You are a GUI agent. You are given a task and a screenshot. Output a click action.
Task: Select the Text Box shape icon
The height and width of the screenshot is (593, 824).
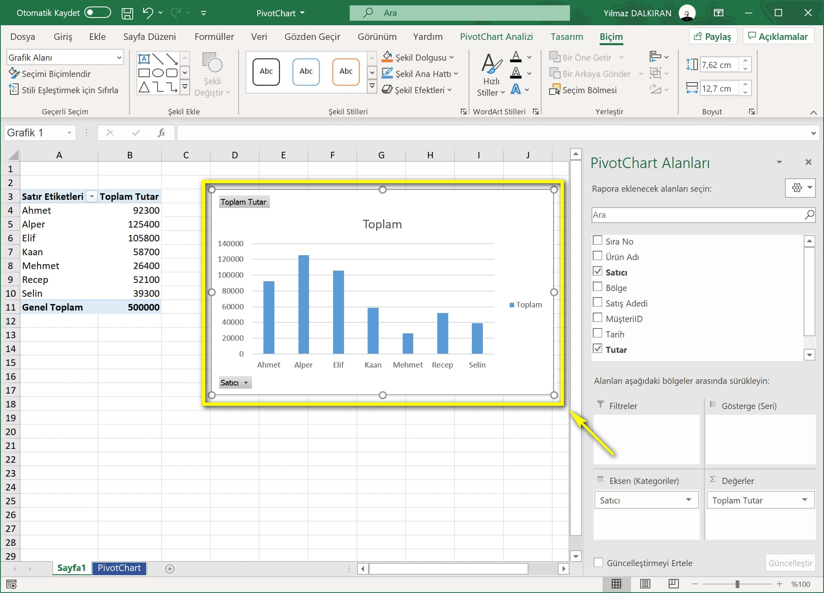[144, 59]
